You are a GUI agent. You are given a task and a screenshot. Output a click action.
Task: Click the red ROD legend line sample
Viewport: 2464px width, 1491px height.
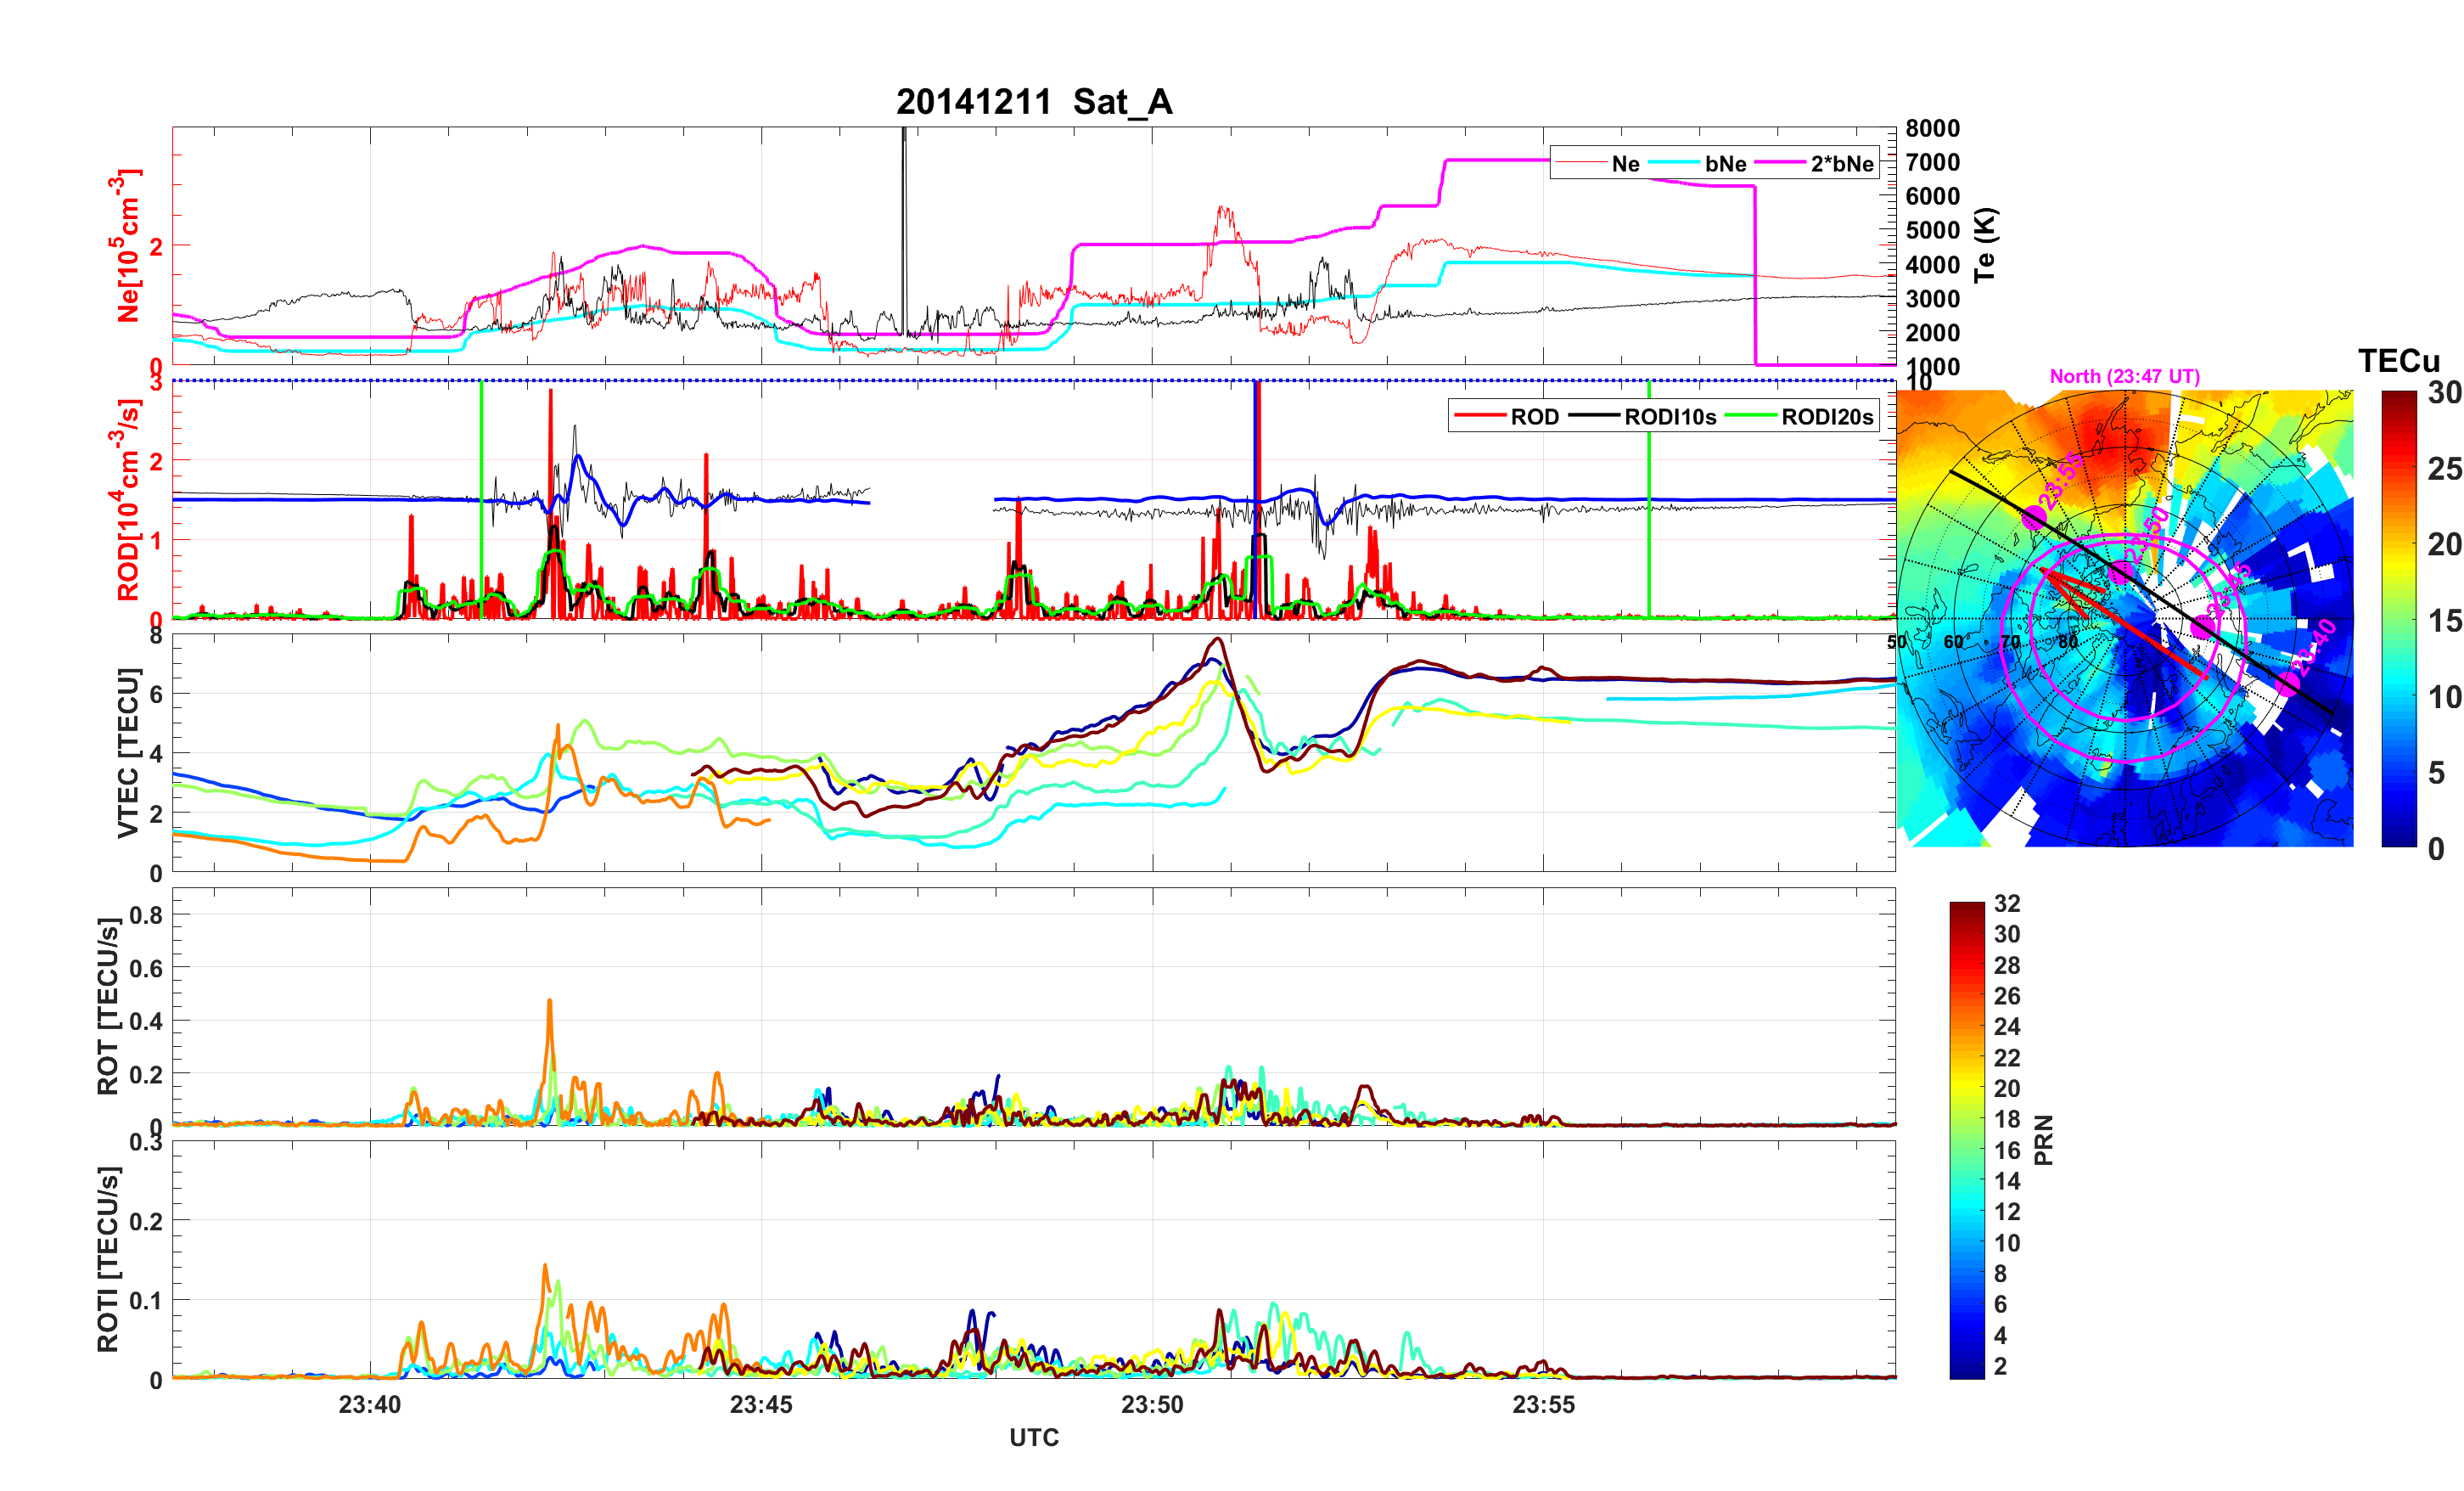click(x=1479, y=415)
